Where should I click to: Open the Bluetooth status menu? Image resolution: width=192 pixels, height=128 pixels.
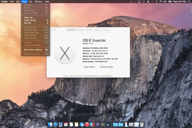coord(156,2)
